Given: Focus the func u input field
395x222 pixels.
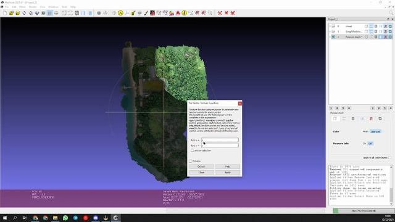Looking at the screenshot, I should coord(220,140).
